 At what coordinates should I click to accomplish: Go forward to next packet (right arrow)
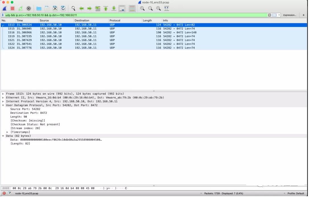pos(89,9)
